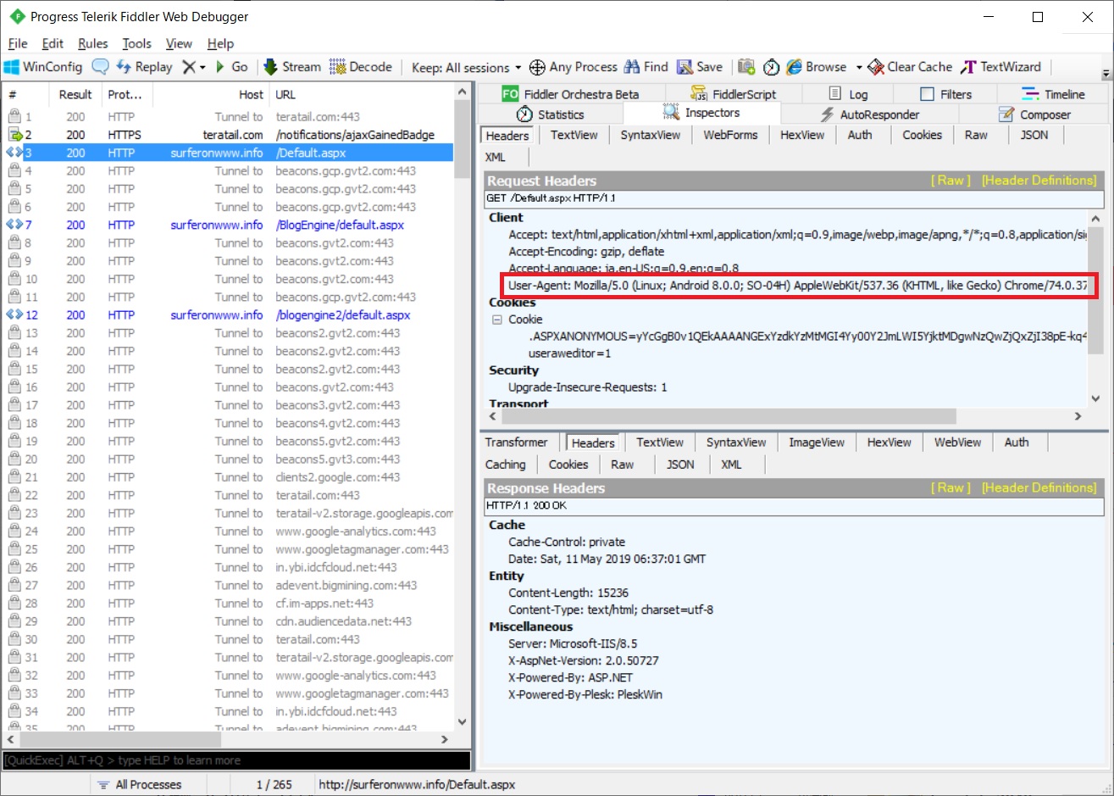Select the Caching response tab
The width and height of the screenshot is (1114, 796).
506,465
